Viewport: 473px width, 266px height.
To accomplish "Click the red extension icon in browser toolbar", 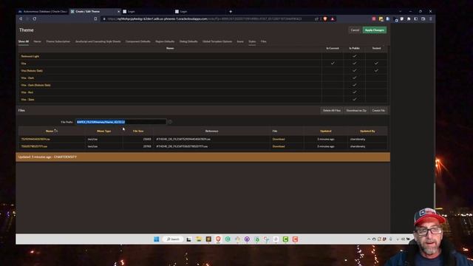I will tap(374, 18).
